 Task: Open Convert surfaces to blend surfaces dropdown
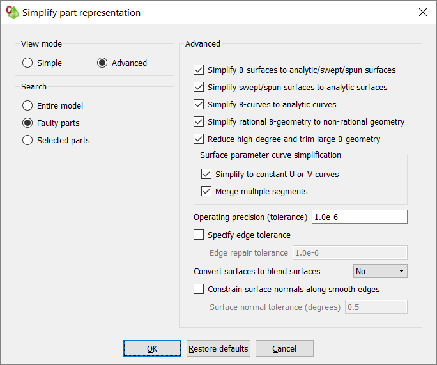pyautogui.click(x=380, y=271)
